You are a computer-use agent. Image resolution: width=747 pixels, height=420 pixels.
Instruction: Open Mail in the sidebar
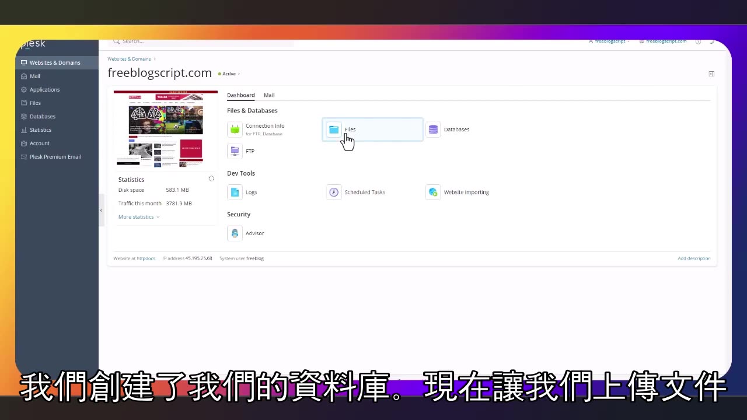click(x=57, y=76)
